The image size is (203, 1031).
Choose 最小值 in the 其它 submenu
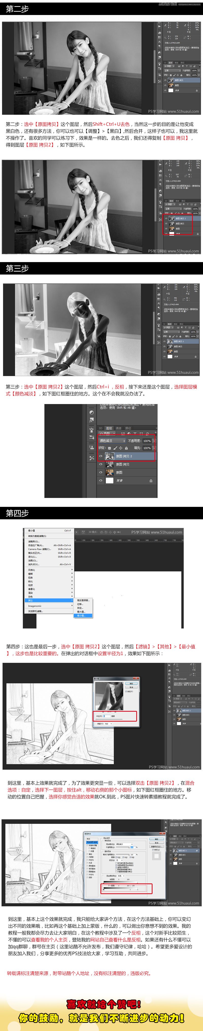point(83,615)
